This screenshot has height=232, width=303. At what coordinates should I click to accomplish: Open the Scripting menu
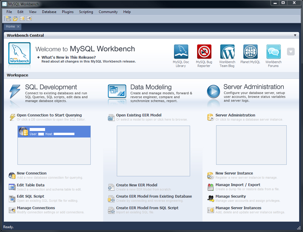coord(86,12)
